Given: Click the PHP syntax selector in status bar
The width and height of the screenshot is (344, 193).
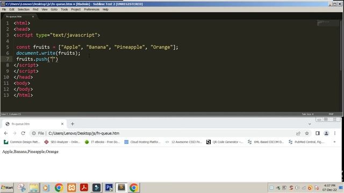Looking at the screenshot, I should (331, 114).
